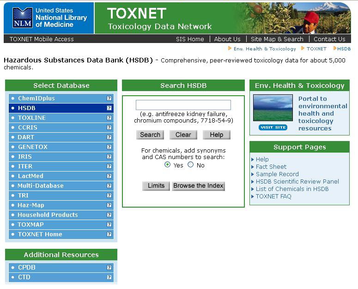The image size is (358, 289).
Task: Select the Multi-Database option
Action: point(61,186)
